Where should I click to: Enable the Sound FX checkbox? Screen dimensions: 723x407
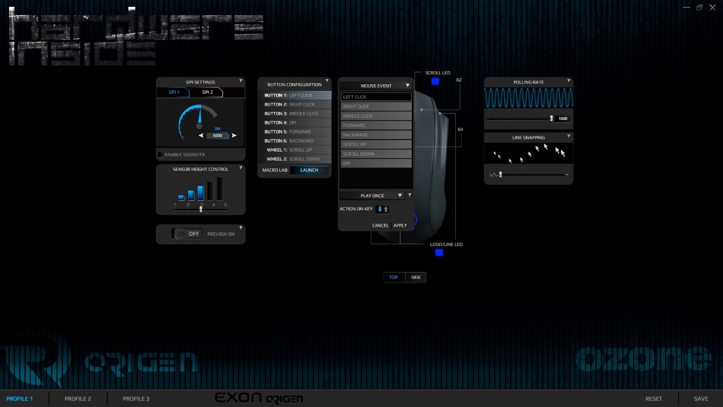160,154
